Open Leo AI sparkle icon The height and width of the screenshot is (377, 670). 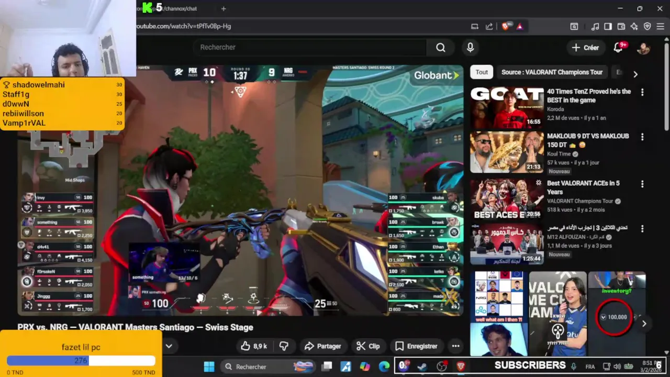click(x=634, y=26)
